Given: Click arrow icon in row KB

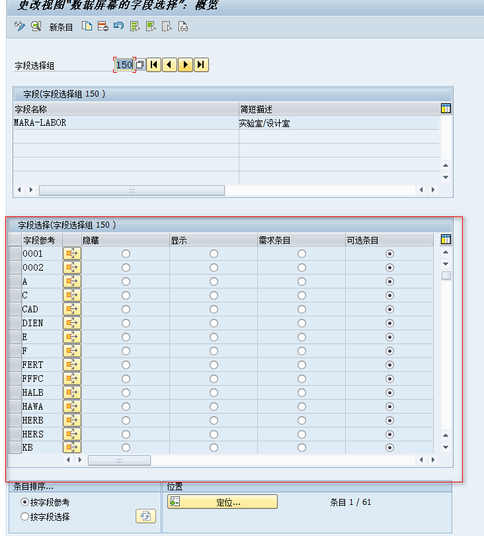Looking at the screenshot, I should click(72, 447).
